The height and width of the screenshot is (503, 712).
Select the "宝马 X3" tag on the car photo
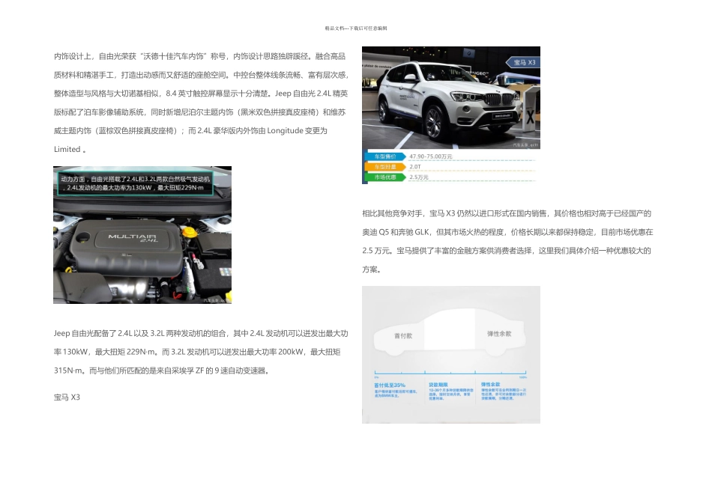[523, 62]
